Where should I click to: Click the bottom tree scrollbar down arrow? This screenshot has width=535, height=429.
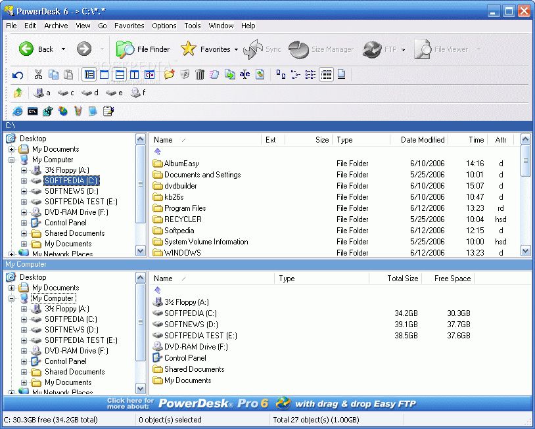coord(140,388)
